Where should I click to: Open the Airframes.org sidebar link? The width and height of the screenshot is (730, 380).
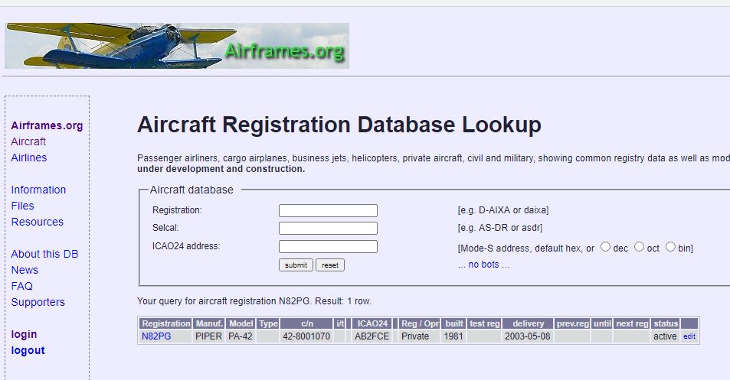(47, 125)
